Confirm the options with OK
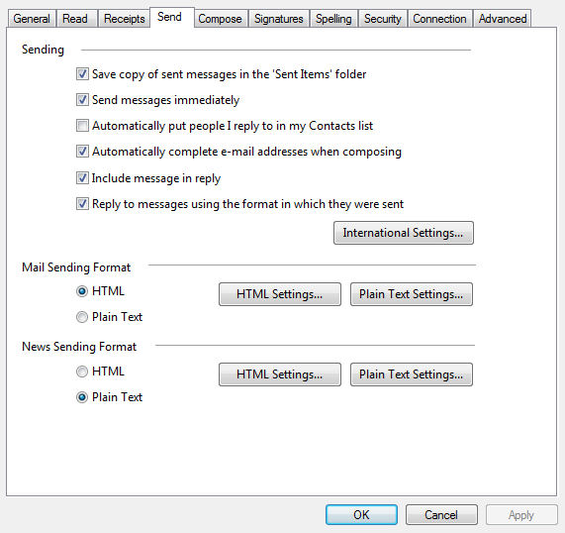The image size is (565, 533). click(x=361, y=515)
